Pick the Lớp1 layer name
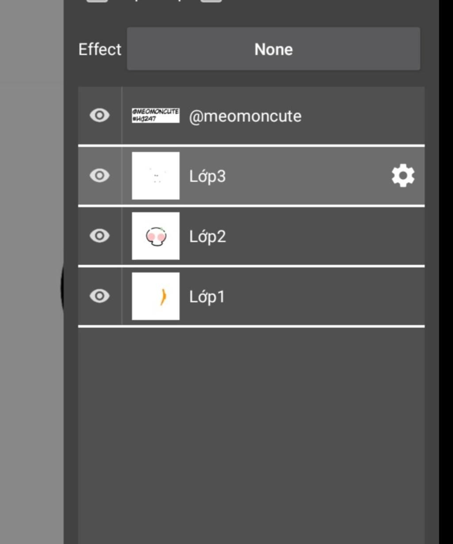The width and height of the screenshot is (453, 544). pos(207,297)
